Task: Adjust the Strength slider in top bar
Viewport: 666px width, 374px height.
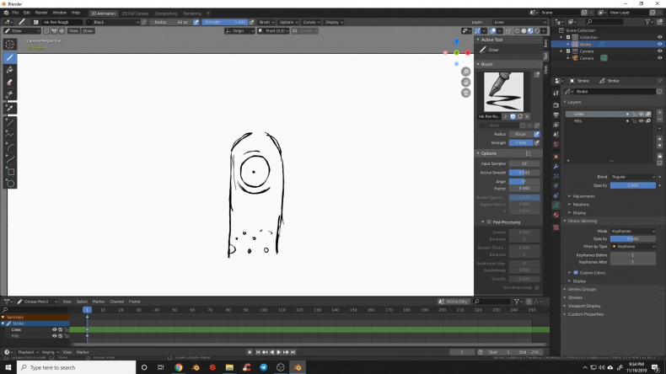Action: [x=226, y=22]
